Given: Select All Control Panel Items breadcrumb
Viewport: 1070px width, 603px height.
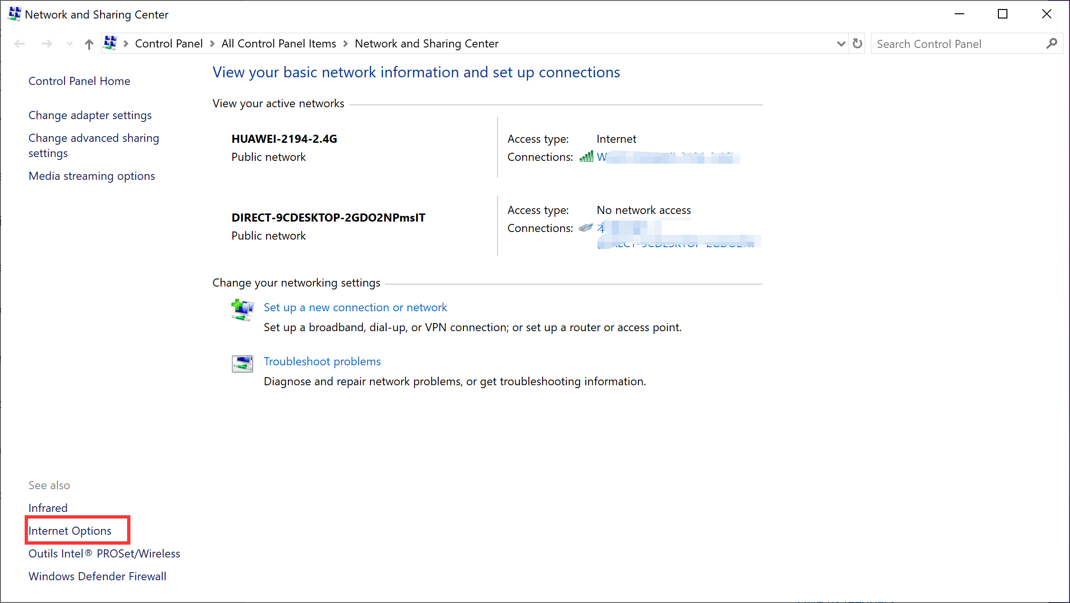Looking at the screenshot, I should point(278,44).
